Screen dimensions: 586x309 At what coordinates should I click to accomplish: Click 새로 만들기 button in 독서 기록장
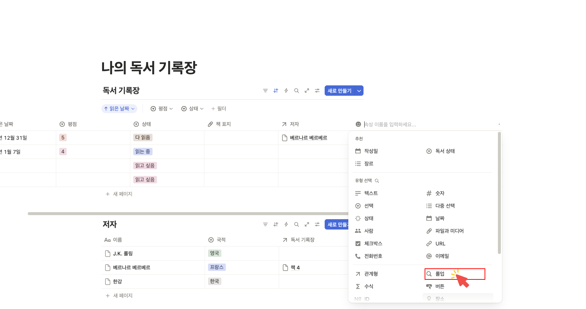pos(339,91)
